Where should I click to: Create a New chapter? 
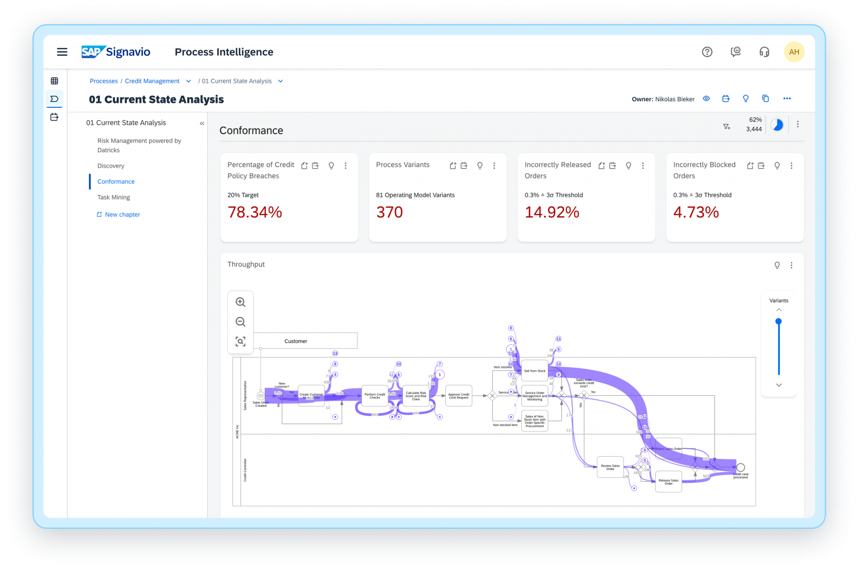pyautogui.click(x=118, y=214)
